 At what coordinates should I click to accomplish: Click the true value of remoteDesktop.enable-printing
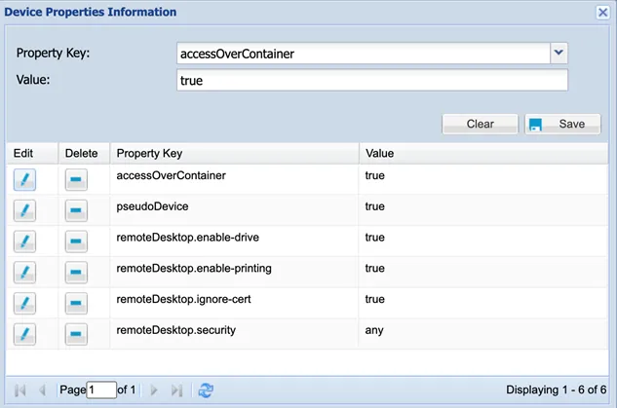coord(374,268)
